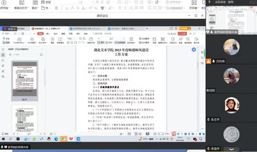Screen dimensions: 257x152
Task: Toggle 单页 single page view
Action: 101,42
